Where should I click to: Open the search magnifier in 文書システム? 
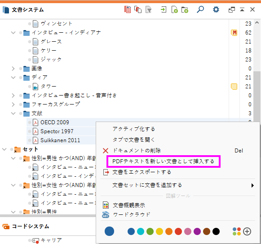click(x=200, y=9)
